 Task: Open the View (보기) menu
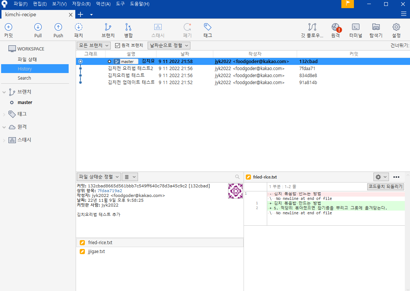pos(59,4)
